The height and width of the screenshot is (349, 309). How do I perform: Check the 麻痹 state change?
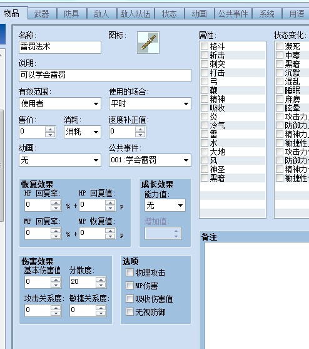point(279,99)
